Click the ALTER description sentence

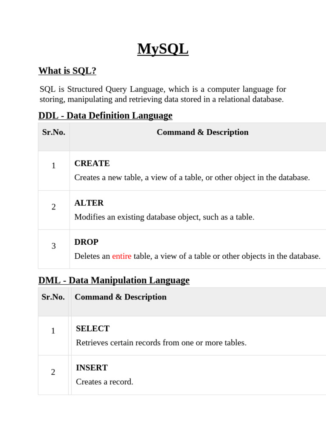[x=164, y=217]
